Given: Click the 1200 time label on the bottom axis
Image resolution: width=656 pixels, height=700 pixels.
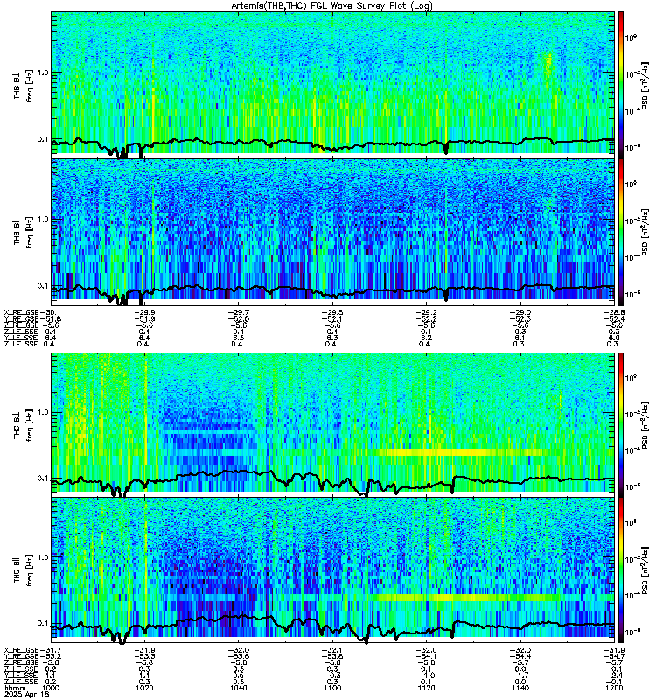Looking at the screenshot, I should coord(614,688).
